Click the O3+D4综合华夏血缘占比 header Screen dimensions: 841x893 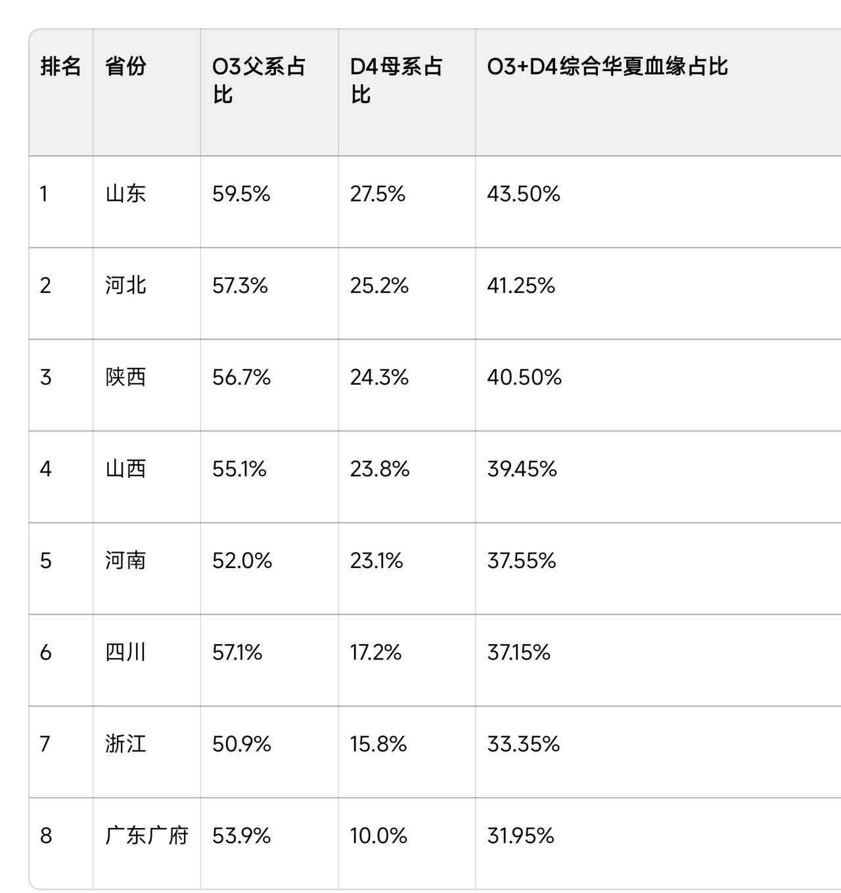(607, 66)
